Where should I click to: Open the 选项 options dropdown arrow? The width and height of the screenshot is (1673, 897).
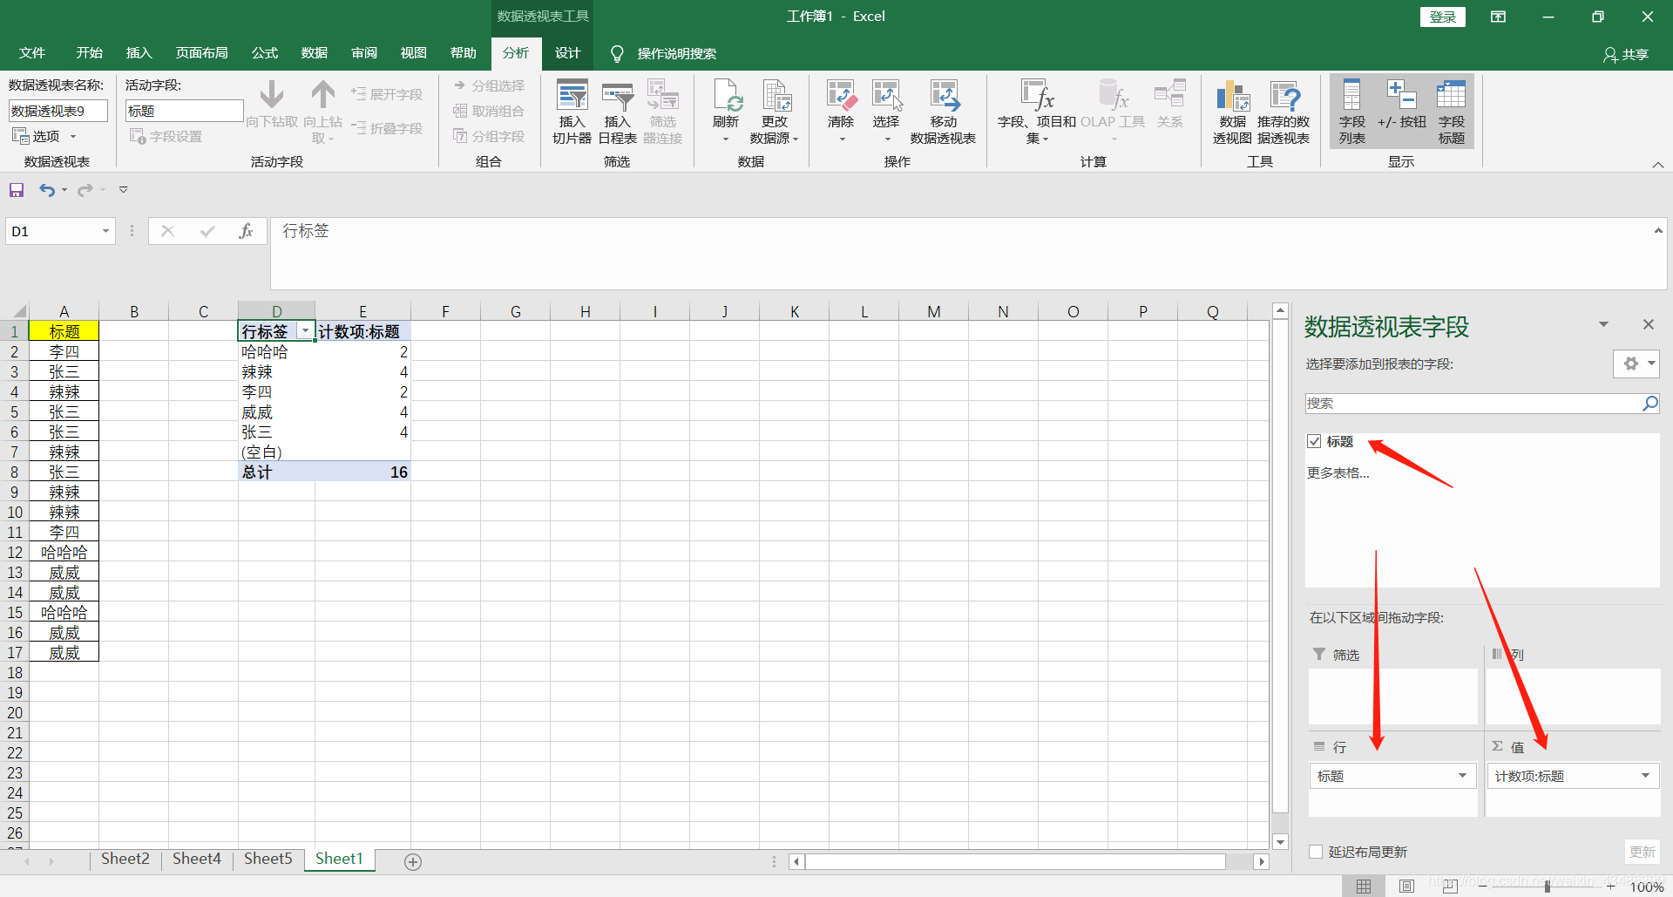[73, 137]
